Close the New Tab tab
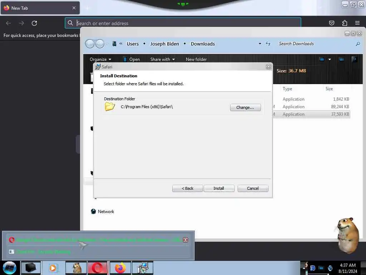Image resolution: width=366 pixels, height=275 pixels. pos(74,8)
